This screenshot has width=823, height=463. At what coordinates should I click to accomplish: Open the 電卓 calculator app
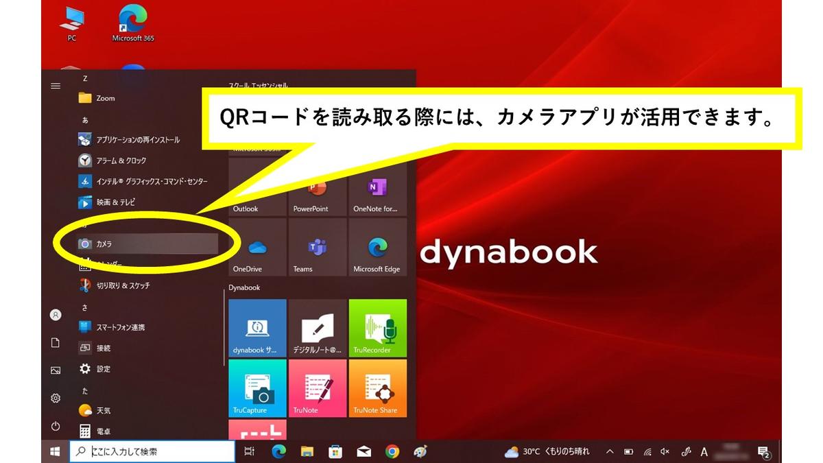point(147,431)
